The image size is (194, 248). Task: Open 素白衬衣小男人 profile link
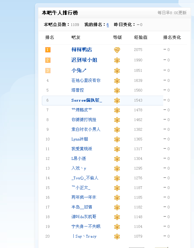point(86,129)
